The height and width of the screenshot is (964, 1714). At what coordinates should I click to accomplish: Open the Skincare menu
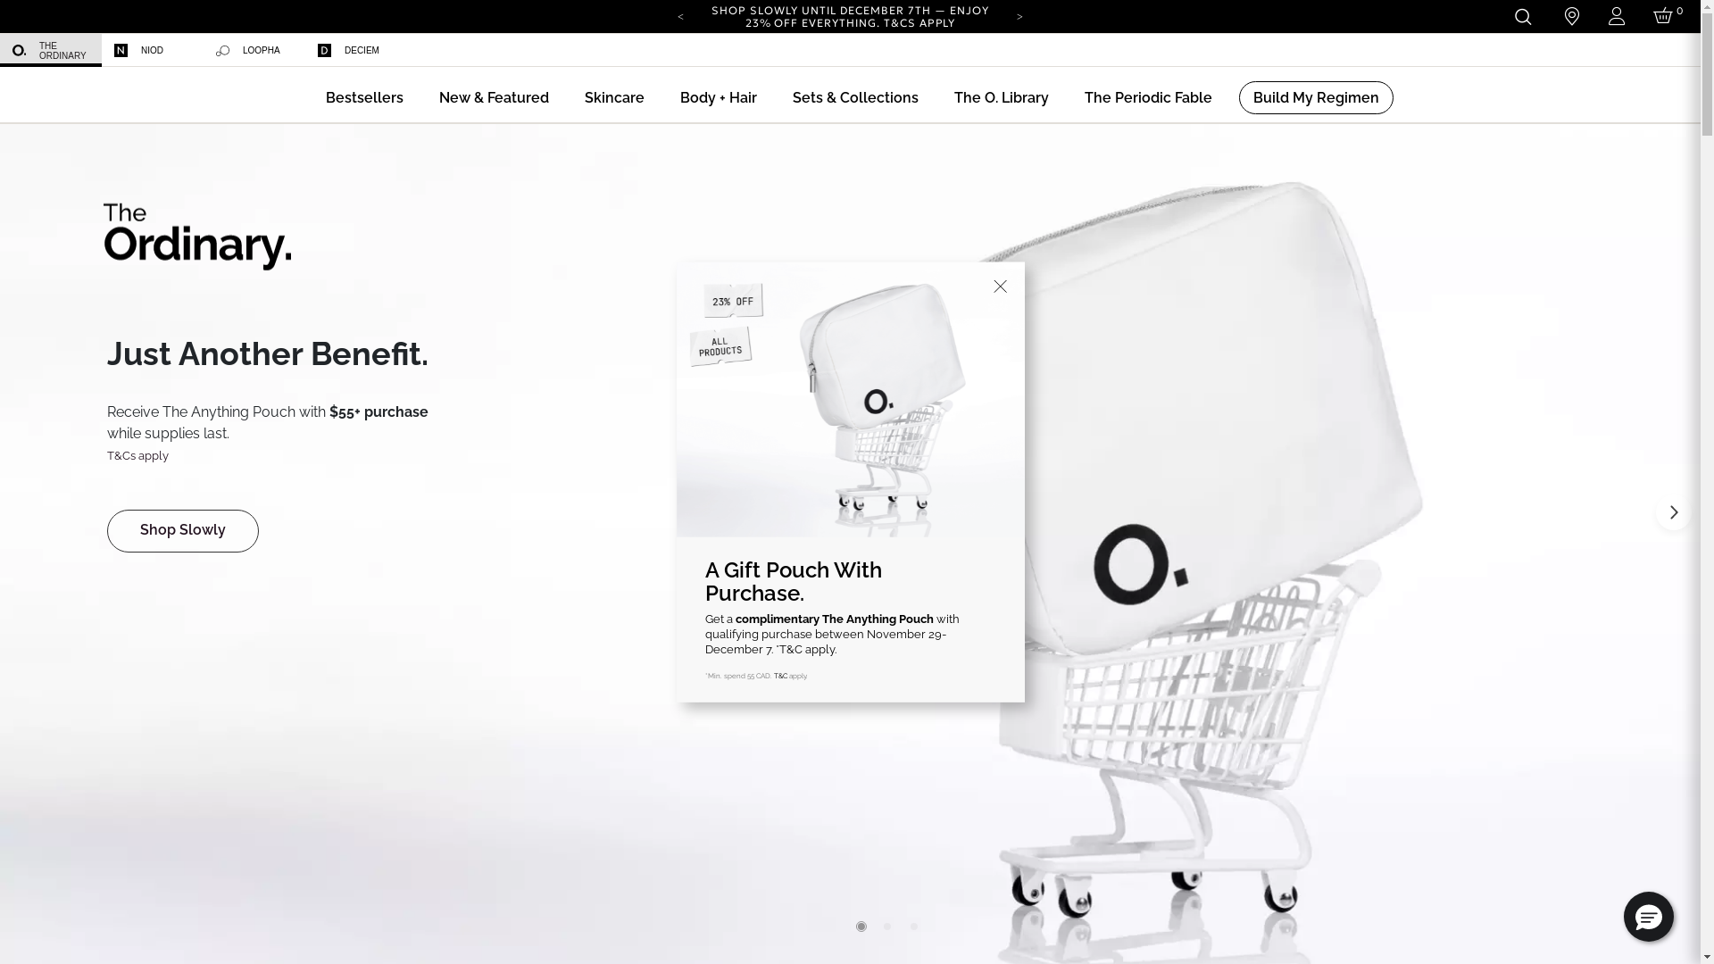[614, 97]
